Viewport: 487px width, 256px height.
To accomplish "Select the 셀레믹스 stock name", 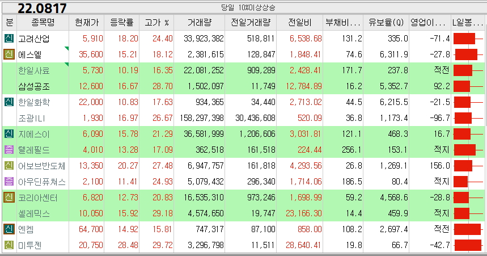I will pyautogui.click(x=34, y=213).
